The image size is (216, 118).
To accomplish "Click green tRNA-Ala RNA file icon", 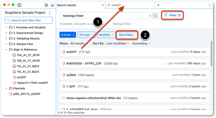I will pos(63,98).
